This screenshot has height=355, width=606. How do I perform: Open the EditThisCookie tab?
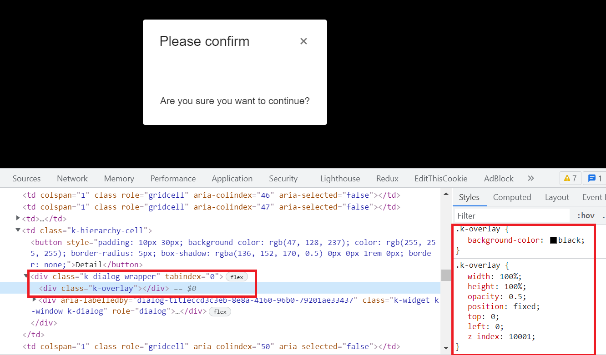[x=441, y=179]
